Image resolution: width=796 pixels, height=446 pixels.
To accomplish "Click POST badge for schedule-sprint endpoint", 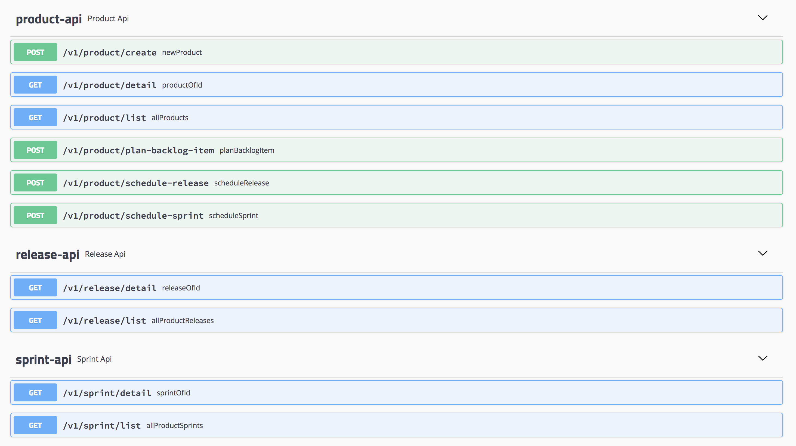I will 35,215.
